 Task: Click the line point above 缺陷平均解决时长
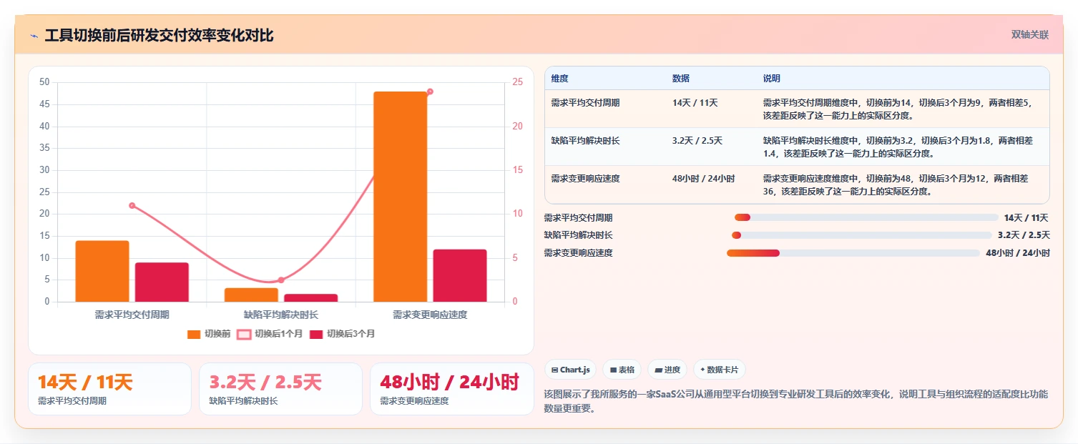tap(281, 280)
